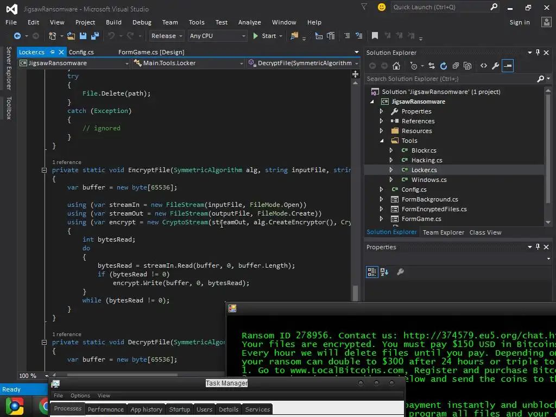Screen dimensions: 556x417
Task: Go Home in Solution Explorer
Action: coord(396,66)
